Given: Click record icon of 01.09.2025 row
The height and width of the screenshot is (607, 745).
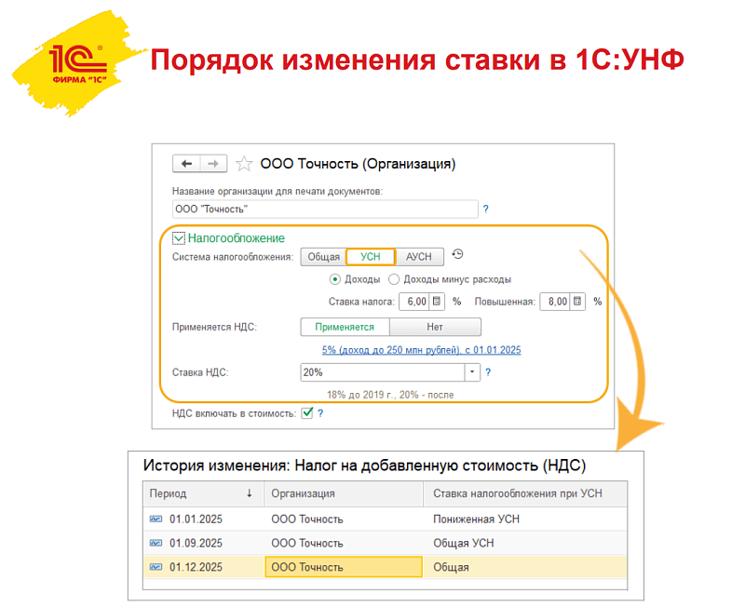Looking at the screenshot, I should point(156,543).
